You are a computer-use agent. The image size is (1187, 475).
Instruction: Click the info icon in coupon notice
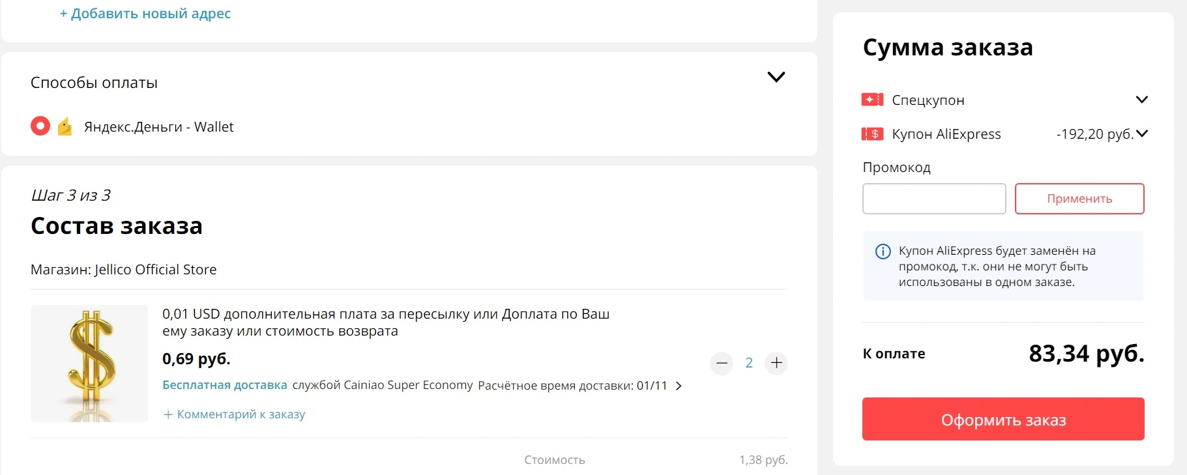[883, 252]
